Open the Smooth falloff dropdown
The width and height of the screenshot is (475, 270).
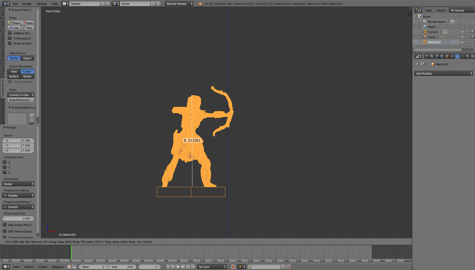click(18, 207)
